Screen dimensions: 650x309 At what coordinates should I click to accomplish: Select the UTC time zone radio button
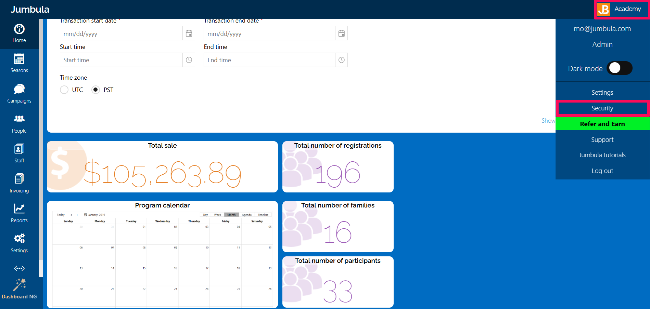click(x=64, y=90)
